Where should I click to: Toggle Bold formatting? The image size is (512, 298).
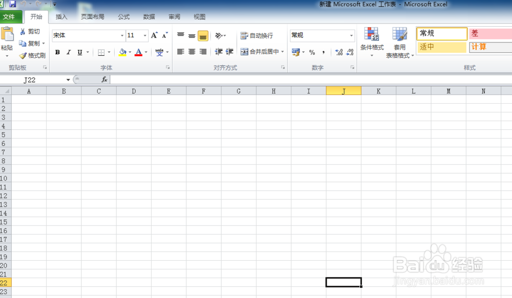click(x=57, y=52)
